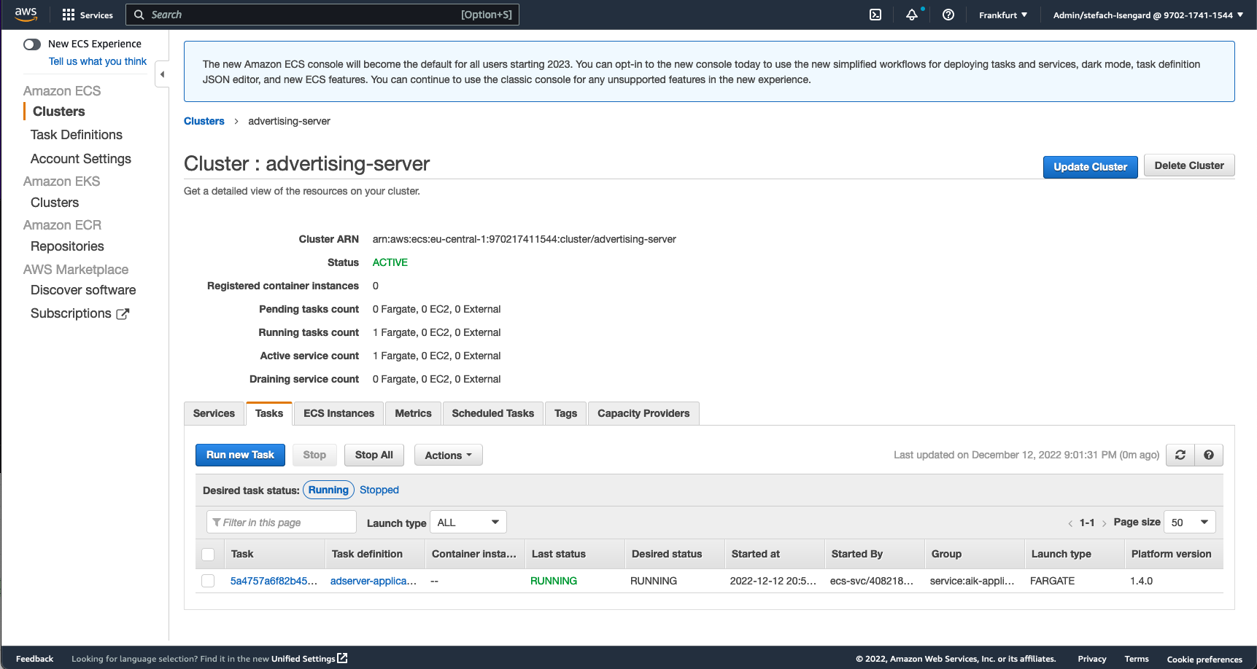The image size is (1257, 669).
Task: Change the Page size dropdown
Action: pyautogui.click(x=1189, y=523)
